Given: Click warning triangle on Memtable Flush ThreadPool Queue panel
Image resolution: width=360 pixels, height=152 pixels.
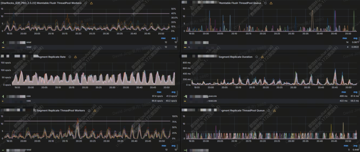Looking at the screenshot, I should 271,3.
